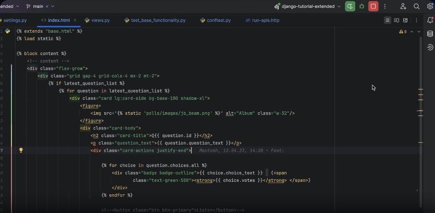Switch to editor-only view mode
This screenshot has height=213, width=435.
[x=388, y=20]
